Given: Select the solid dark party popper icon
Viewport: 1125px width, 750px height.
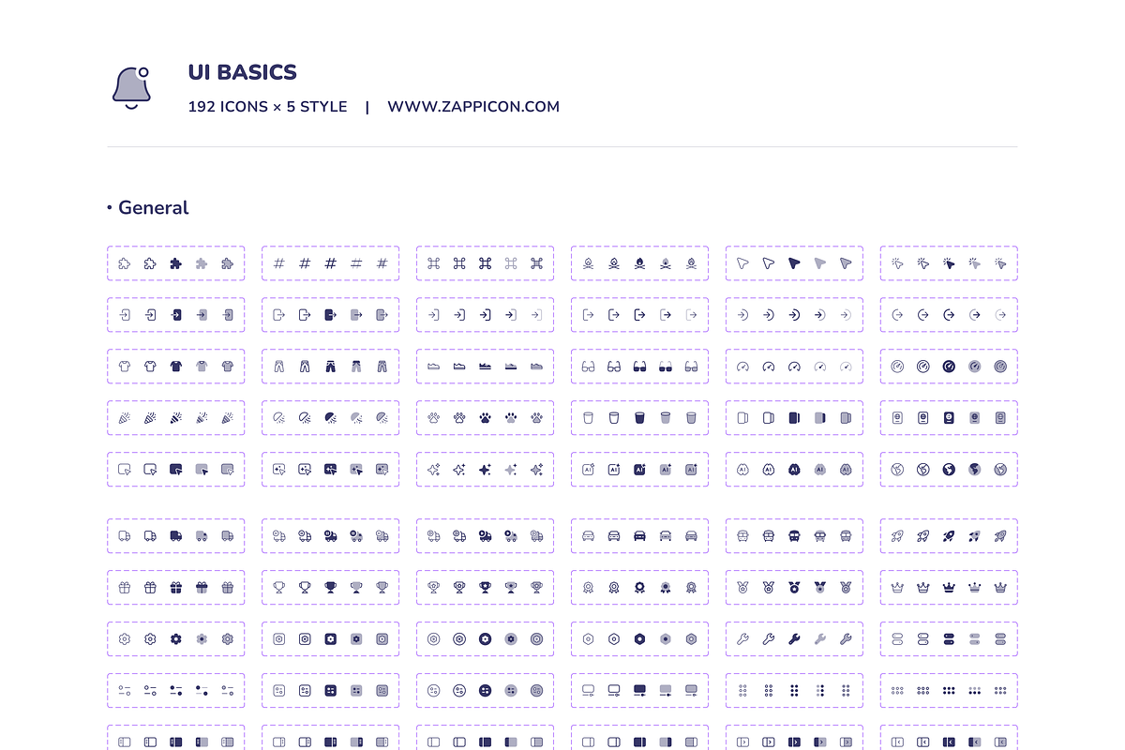Looking at the screenshot, I should (175, 418).
